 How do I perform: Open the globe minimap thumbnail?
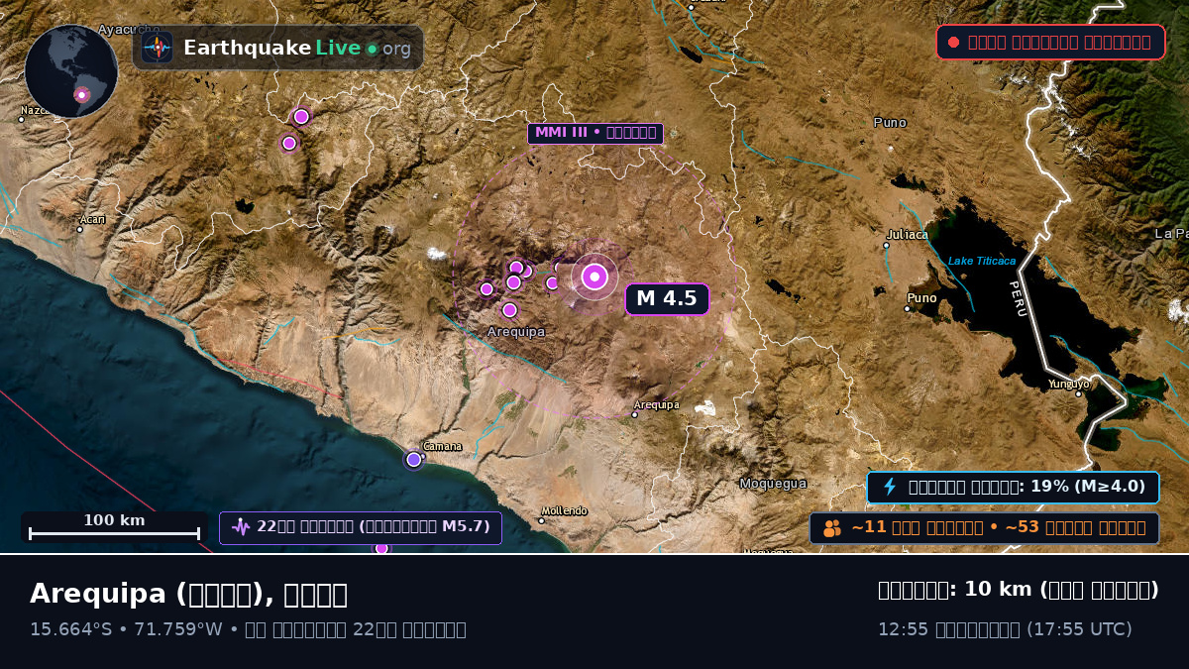[x=71, y=71]
